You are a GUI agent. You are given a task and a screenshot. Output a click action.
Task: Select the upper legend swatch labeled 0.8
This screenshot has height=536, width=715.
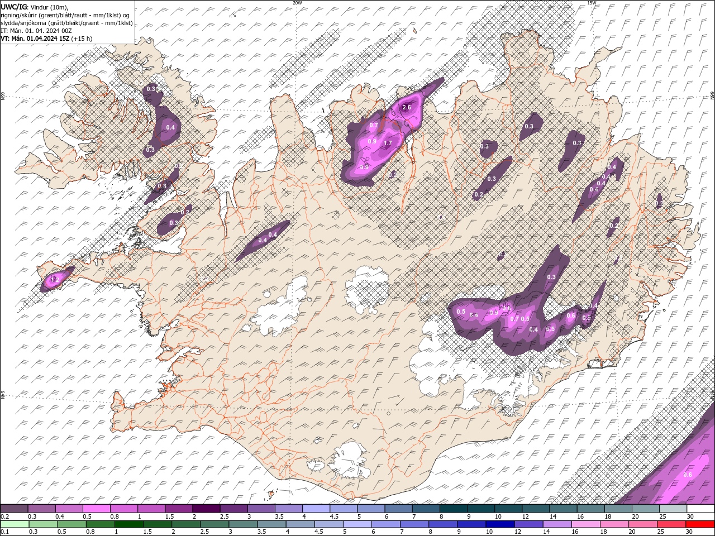(x=124, y=509)
